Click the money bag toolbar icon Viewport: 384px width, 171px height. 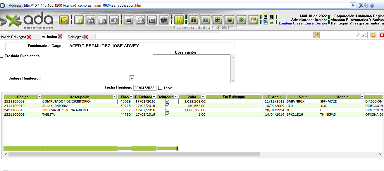point(193,20)
